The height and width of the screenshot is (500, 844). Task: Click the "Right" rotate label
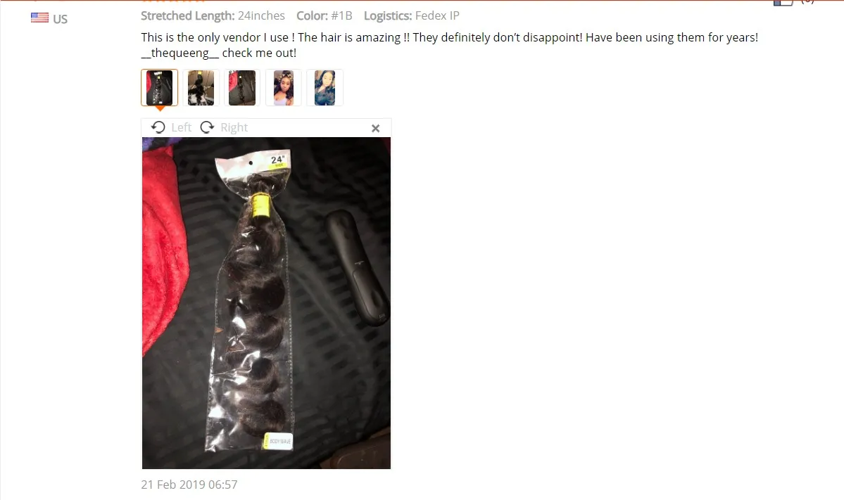(234, 127)
